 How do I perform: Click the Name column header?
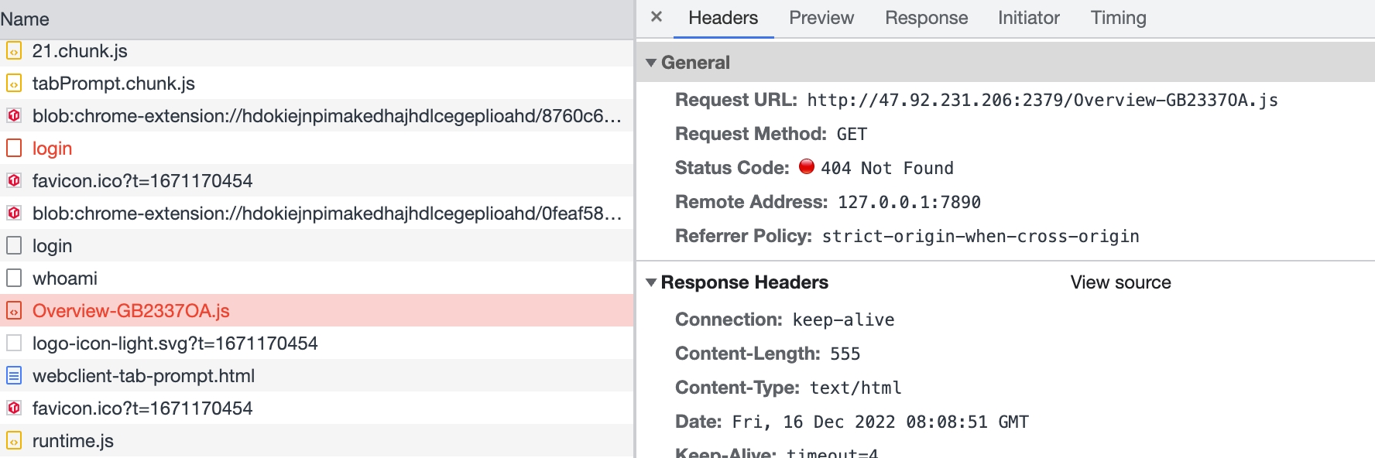(317, 19)
